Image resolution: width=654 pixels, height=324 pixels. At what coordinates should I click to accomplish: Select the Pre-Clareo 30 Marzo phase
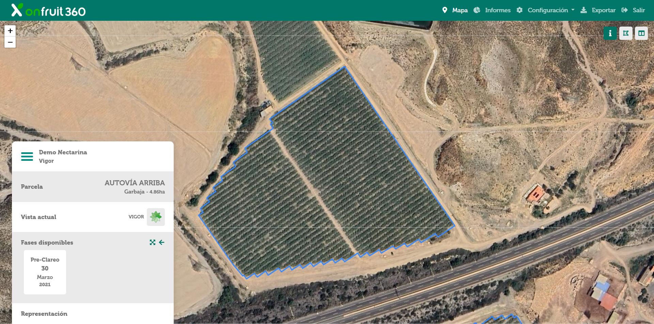(45, 272)
